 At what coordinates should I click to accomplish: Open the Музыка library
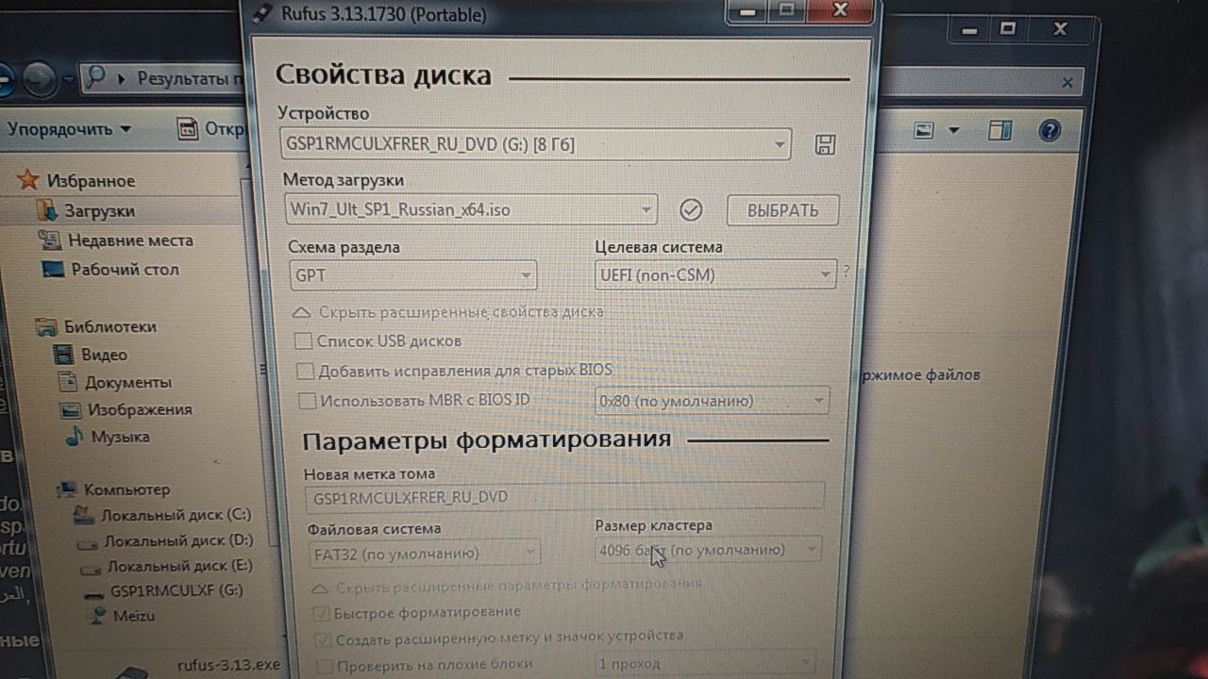107,437
